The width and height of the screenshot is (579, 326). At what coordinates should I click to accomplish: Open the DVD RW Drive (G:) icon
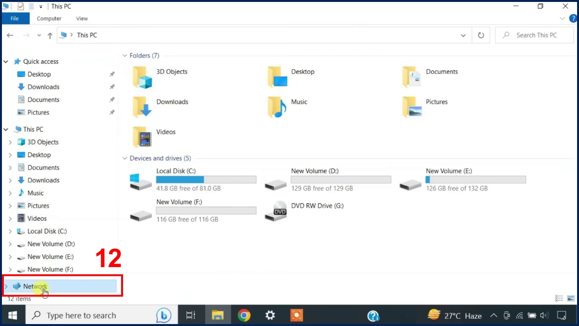point(276,211)
